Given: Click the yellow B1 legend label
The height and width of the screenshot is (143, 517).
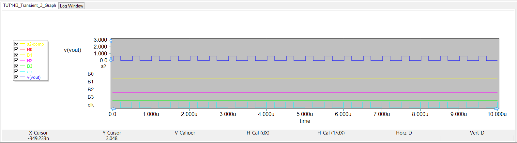Looking at the screenshot, I should (30, 55).
